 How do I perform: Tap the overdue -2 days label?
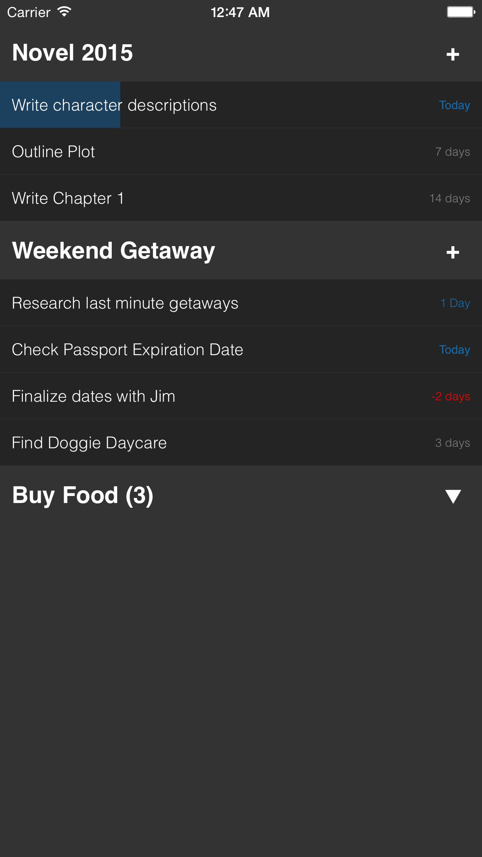[451, 396]
